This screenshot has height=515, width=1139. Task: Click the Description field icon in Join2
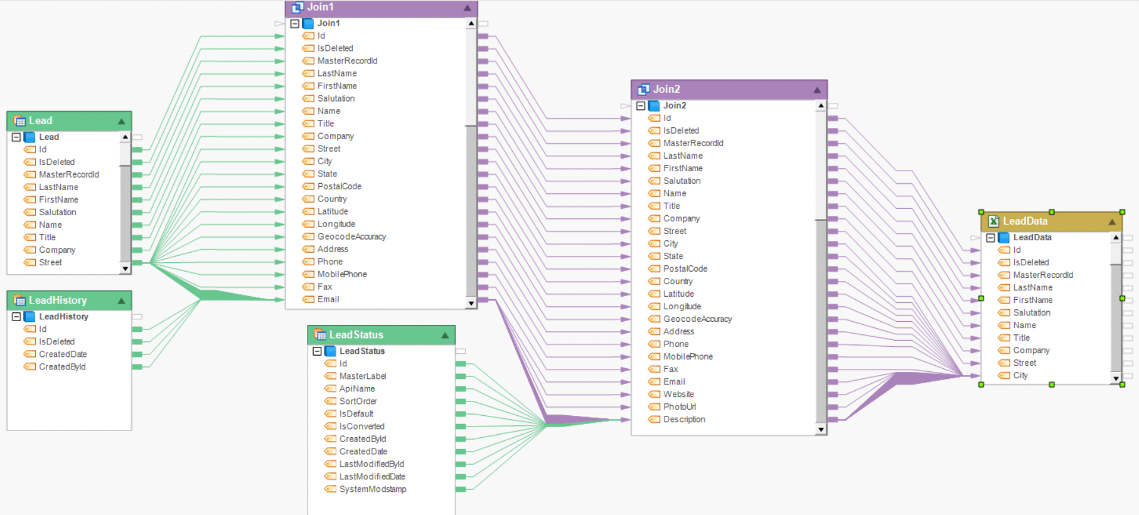click(654, 420)
